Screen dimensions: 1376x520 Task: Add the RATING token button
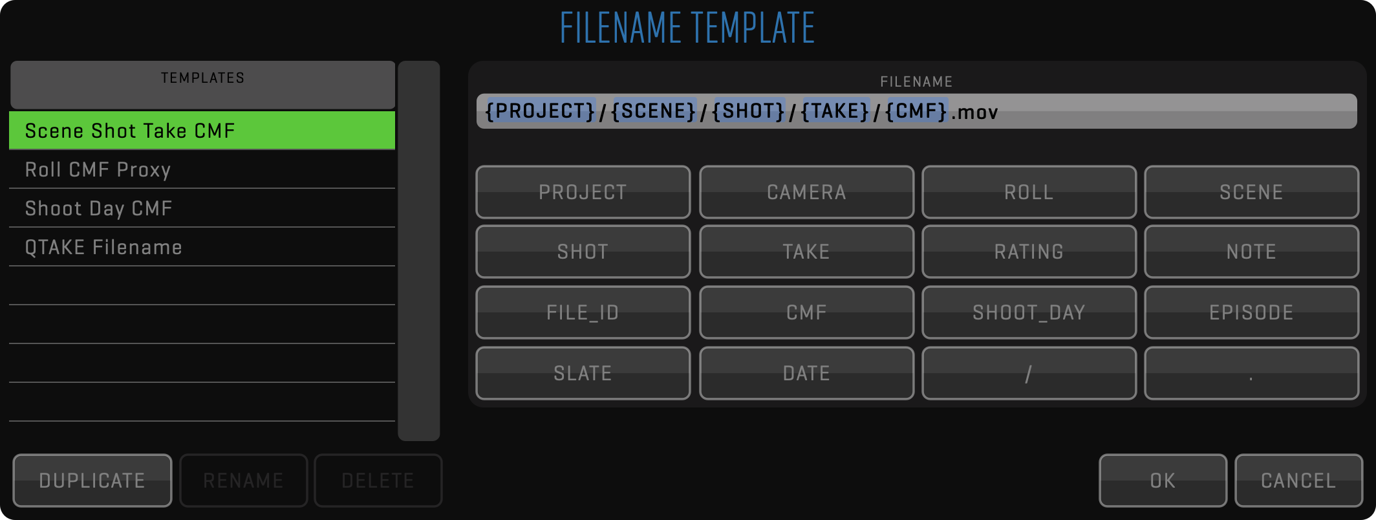point(1028,252)
